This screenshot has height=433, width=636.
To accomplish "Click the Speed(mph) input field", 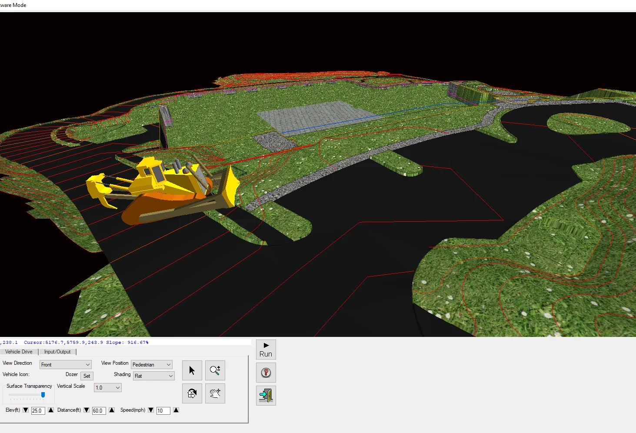I will [x=163, y=410].
